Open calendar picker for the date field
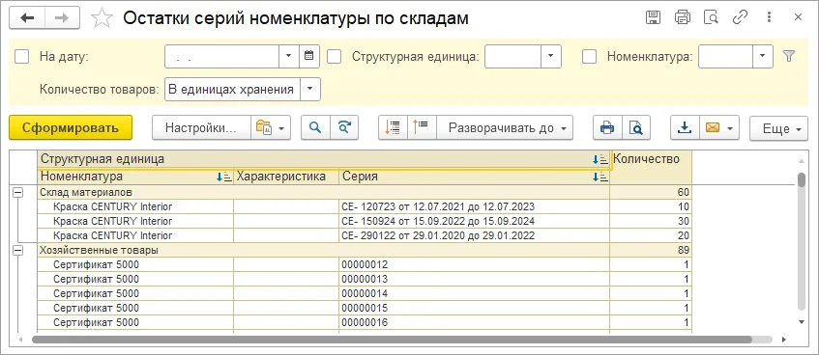Screen dimensions: 819x355 [x=309, y=56]
